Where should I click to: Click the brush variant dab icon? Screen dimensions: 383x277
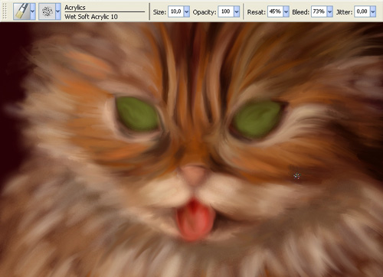point(47,11)
